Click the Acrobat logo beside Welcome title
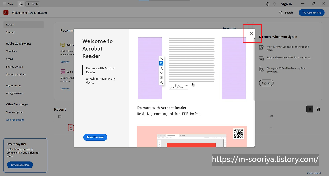The image size is (329, 176). (6, 13)
